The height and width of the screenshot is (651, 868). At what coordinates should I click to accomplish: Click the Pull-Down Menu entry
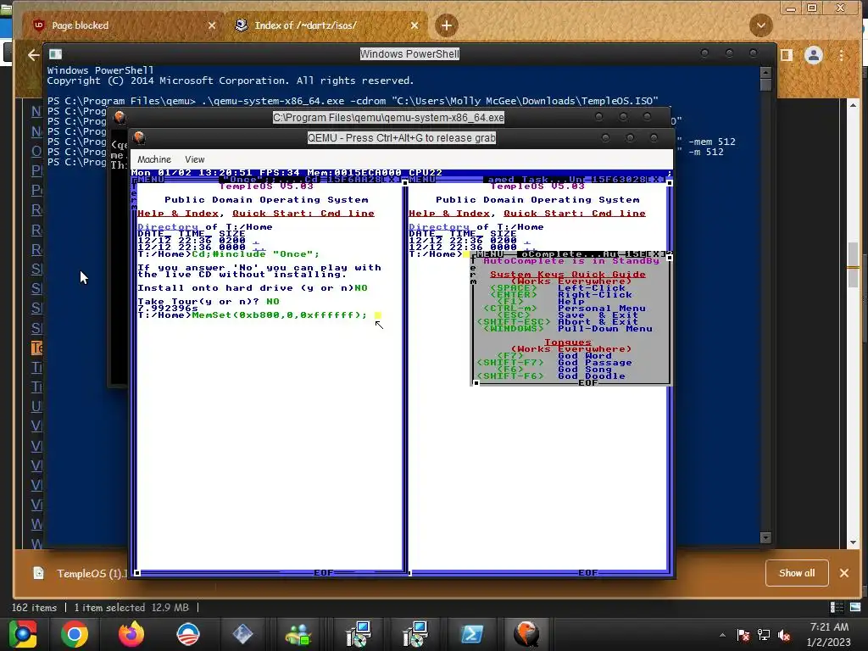click(x=605, y=329)
